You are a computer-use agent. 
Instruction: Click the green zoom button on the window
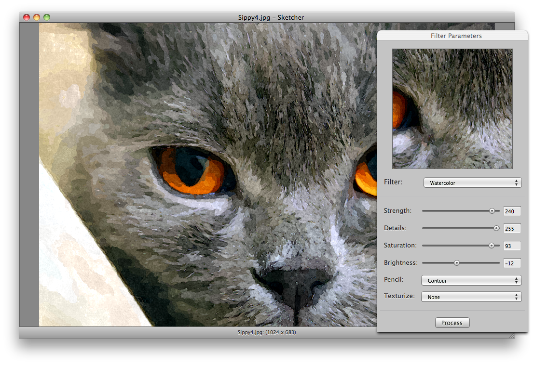[47, 17]
